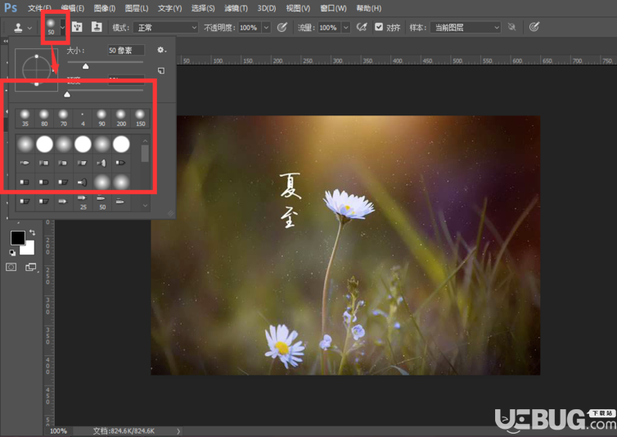This screenshot has width=617, height=437.
Task: Toggle the 对齐 aligned checkbox
Action: (x=379, y=27)
